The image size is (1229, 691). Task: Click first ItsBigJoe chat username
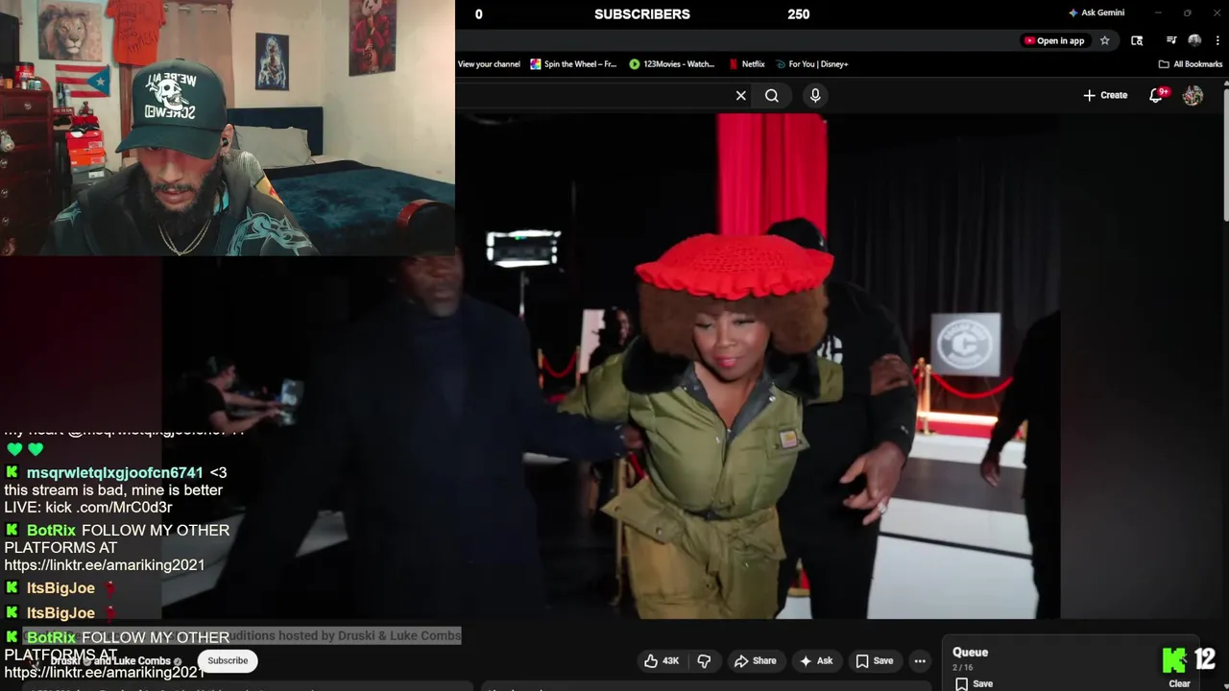(60, 588)
